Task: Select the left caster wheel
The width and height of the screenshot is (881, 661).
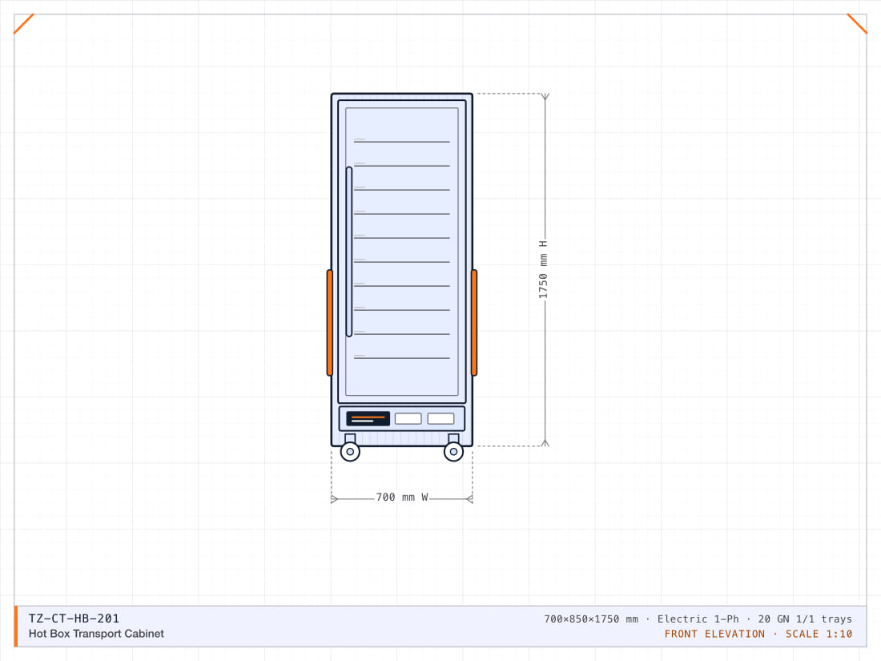Action: coord(350,451)
